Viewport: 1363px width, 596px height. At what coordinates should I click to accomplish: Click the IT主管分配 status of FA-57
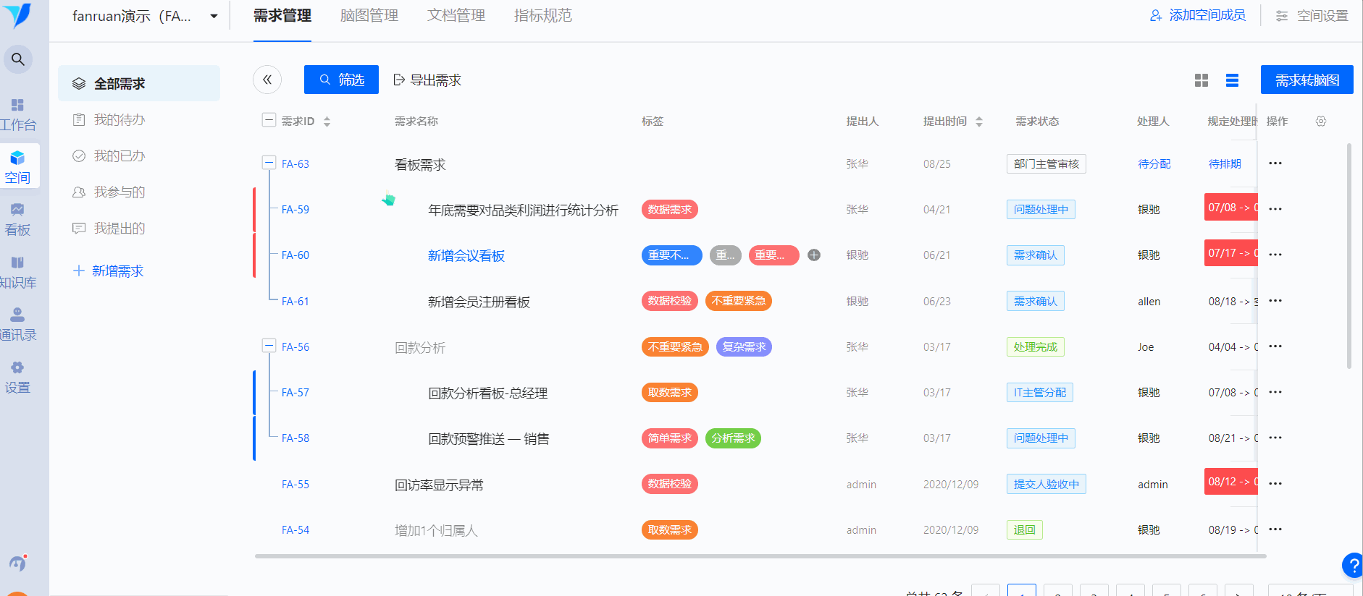[1040, 393]
